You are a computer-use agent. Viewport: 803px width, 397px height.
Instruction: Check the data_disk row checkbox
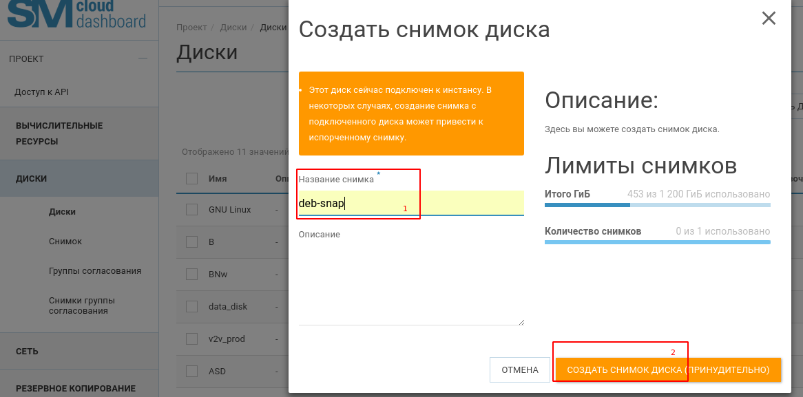(x=191, y=306)
